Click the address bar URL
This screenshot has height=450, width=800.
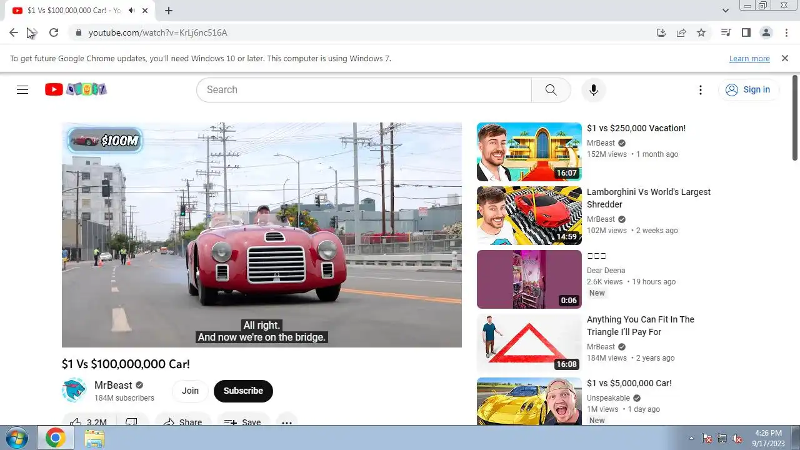[x=157, y=32]
